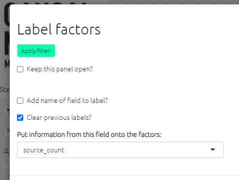Click the 'Put information from this field' label
This screenshot has width=239, height=180.
pyautogui.click(x=89, y=134)
